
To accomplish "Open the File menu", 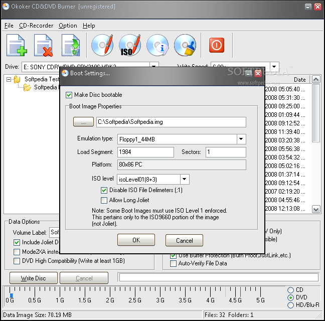I will pyautogui.click(x=9, y=26).
